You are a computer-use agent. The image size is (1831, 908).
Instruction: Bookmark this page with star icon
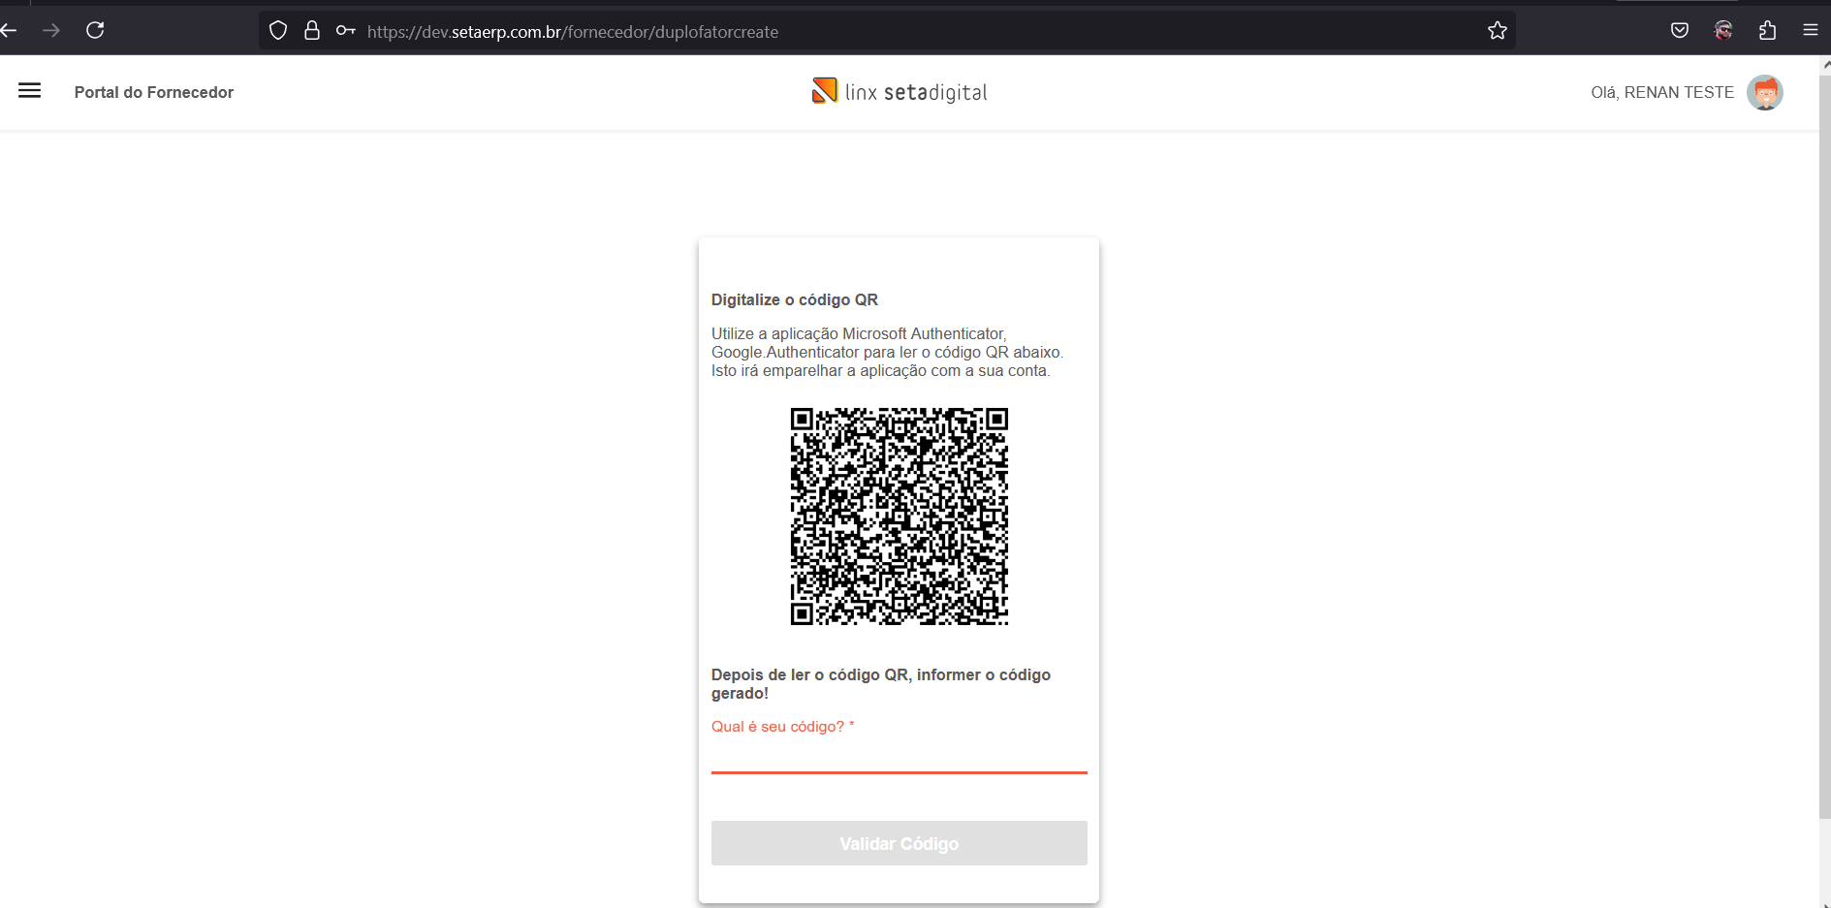click(1498, 31)
